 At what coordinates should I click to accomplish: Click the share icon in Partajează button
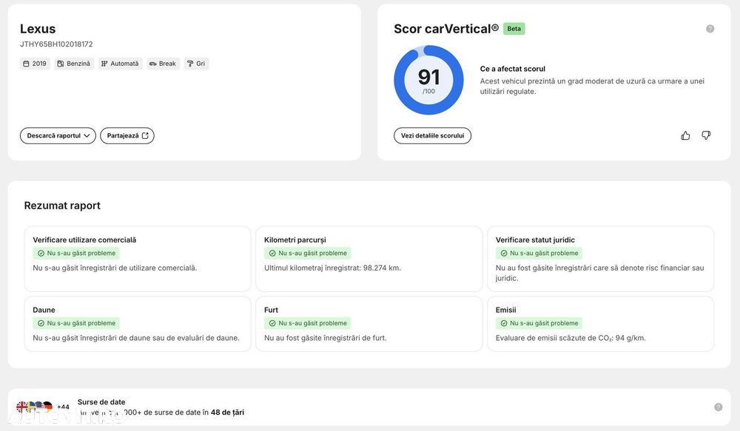click(x=145, y=135)
